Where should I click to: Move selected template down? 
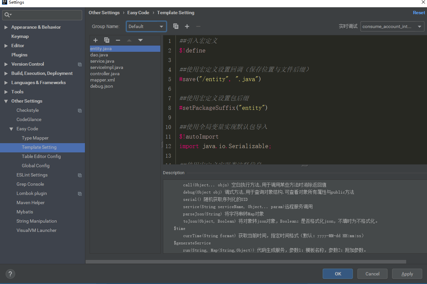[140, 40]
